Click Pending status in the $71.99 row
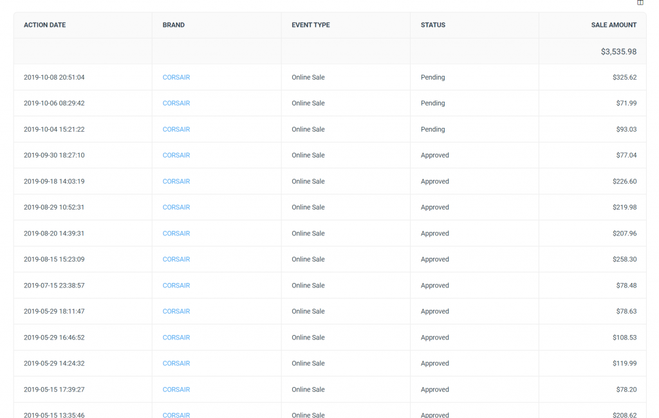 tap(433, 104)
